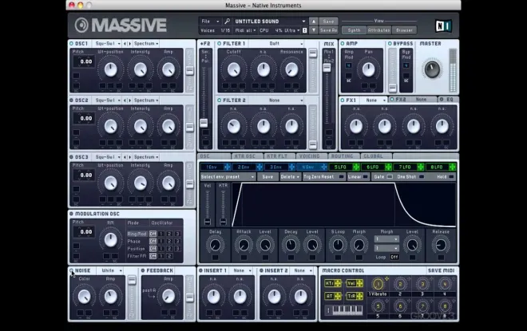Enable OSC2 with its power indicator
527x331 pixels.
(x=71, y=100)
